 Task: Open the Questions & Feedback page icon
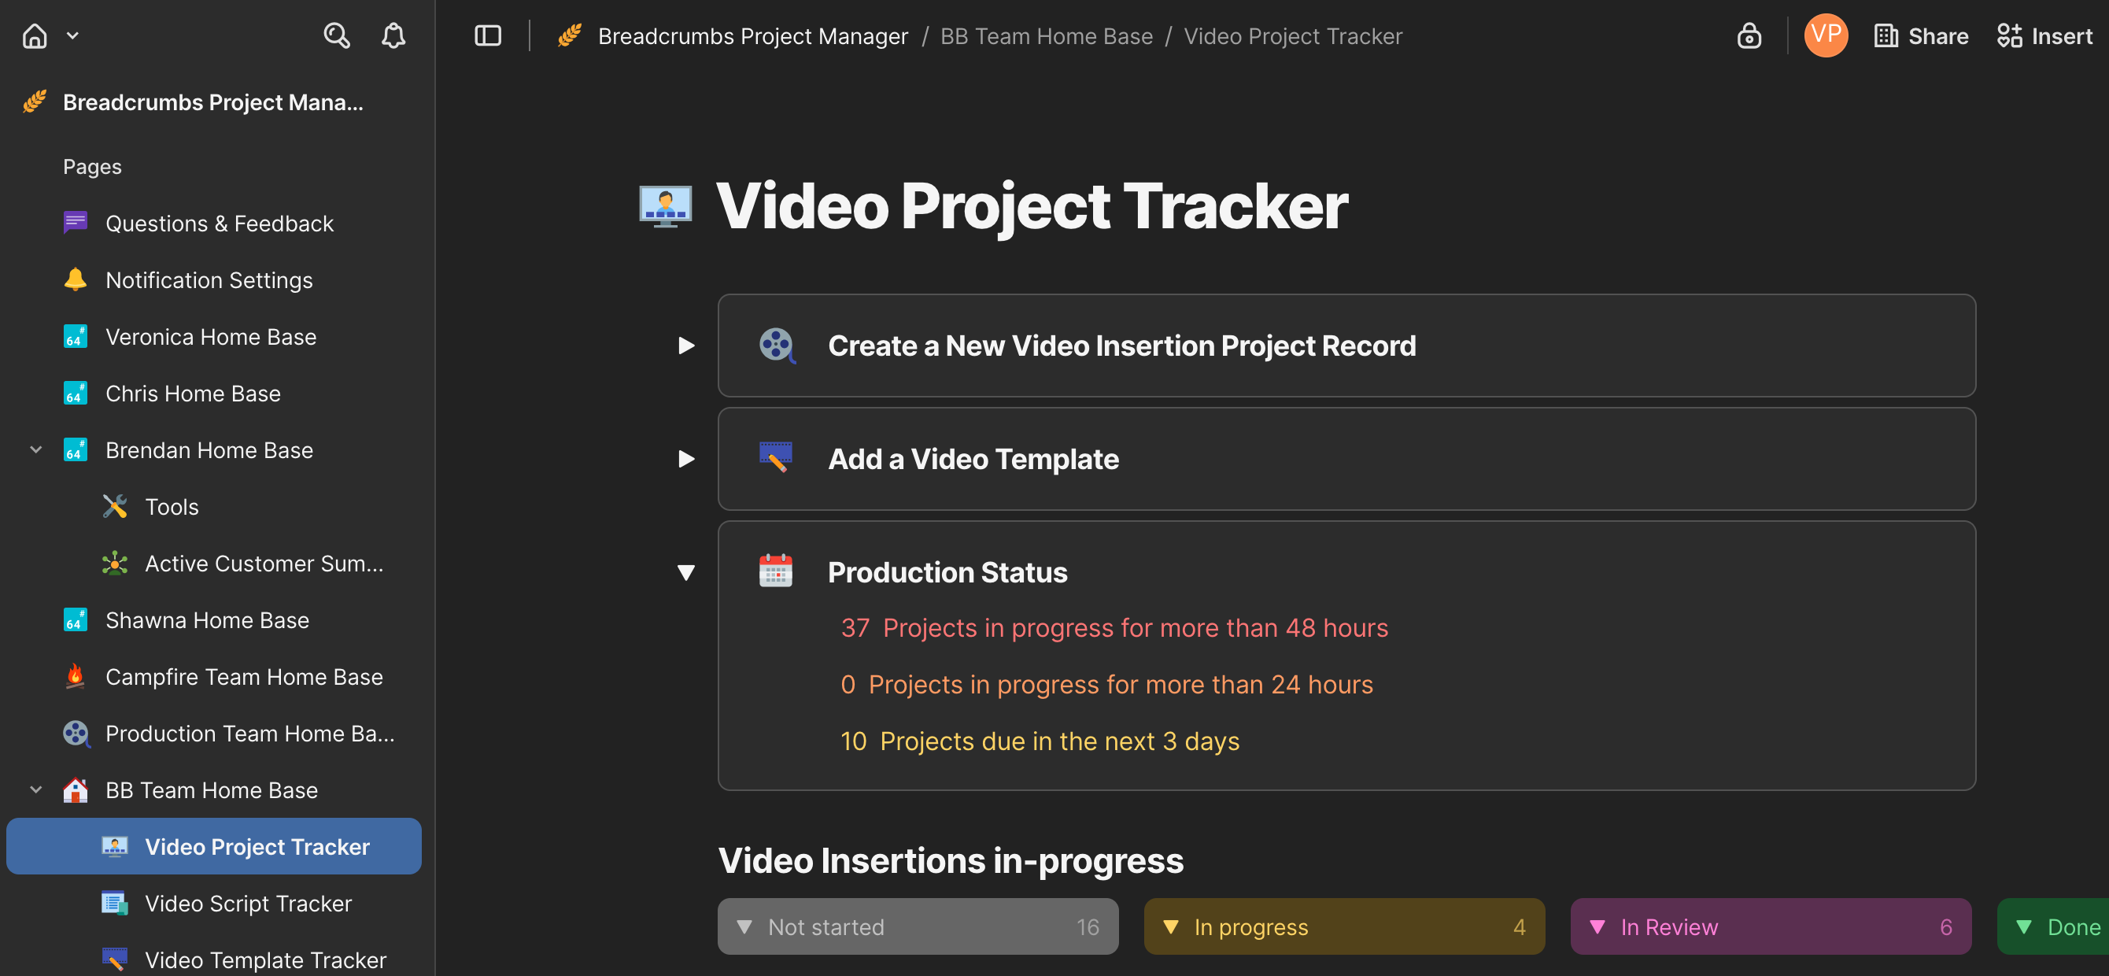(x=75, y=222)
